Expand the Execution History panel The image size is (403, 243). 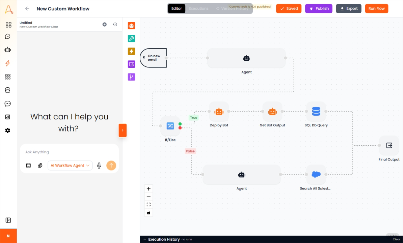click(163, 239)
